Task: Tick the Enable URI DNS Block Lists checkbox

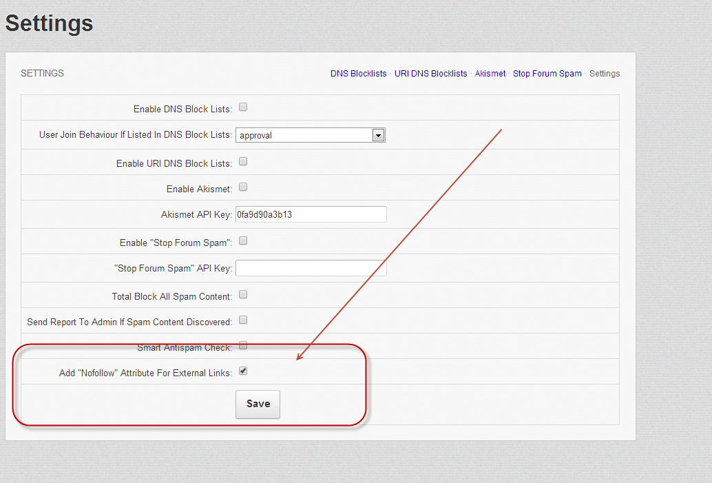Action: pos(242,162)
